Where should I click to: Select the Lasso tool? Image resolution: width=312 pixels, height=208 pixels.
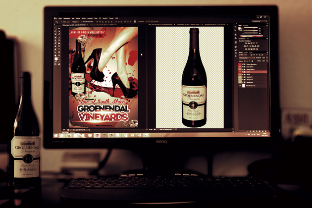tap(55, 31)
